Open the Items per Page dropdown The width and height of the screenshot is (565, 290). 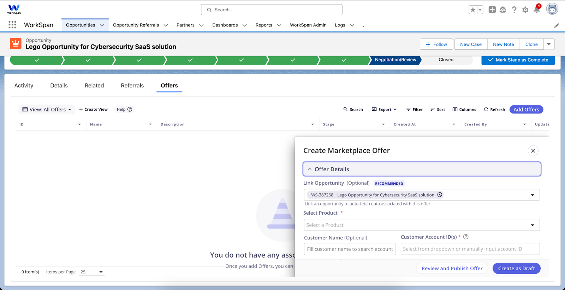[x=92, y=272]
